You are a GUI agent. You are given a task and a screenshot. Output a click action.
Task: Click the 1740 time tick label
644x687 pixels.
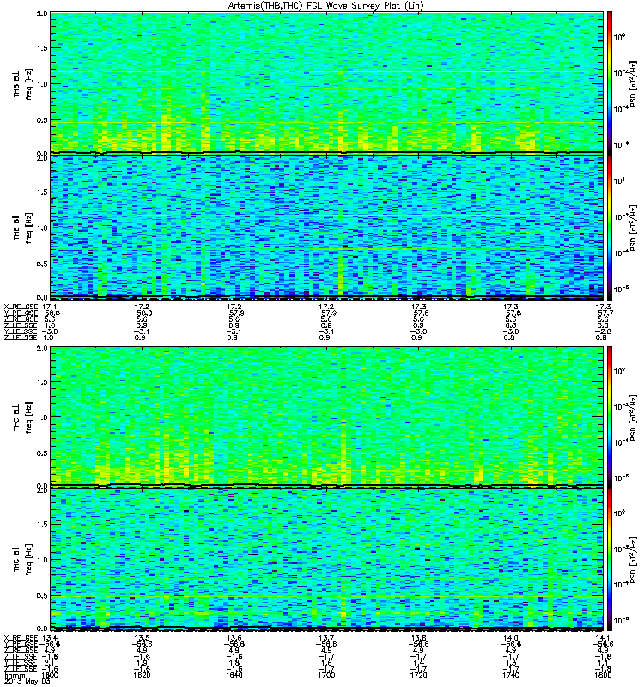click(511, 675)
